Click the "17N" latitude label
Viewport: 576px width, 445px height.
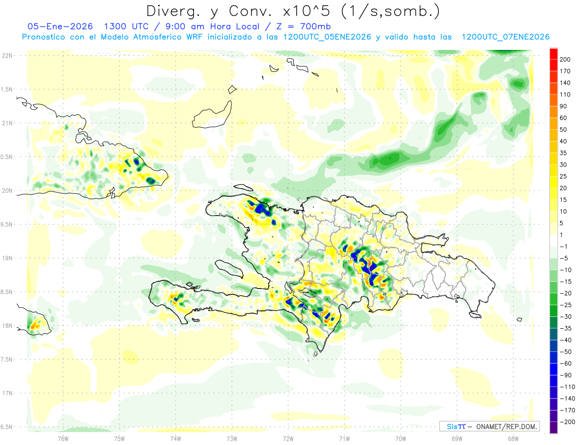8,393
